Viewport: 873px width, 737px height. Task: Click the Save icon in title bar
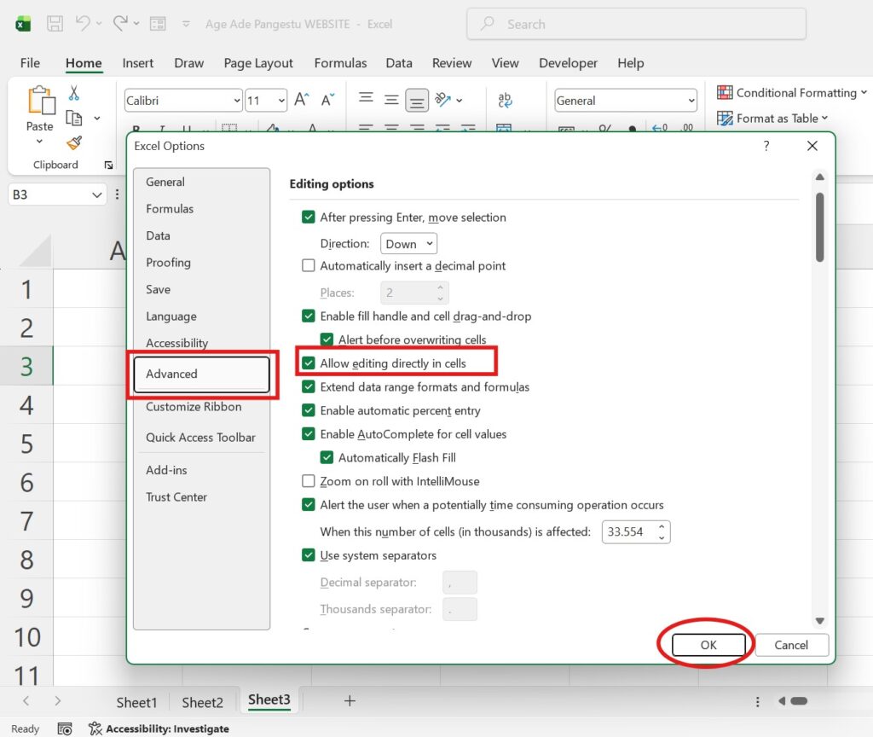55,23
